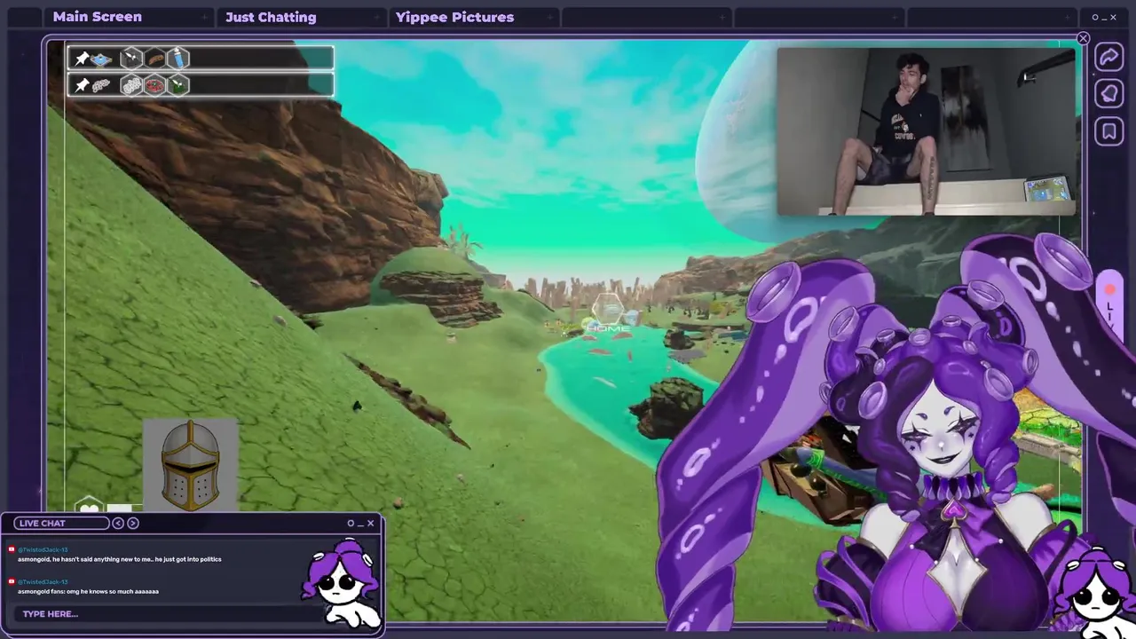This screenshot has width=1136, height=639.
Task: Close the Live Chat panel
Action: coord(371,523)
